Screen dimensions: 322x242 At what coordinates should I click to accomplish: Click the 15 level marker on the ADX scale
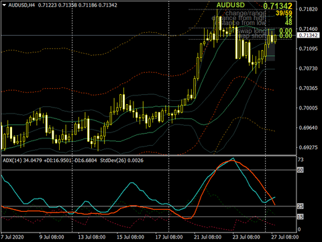[x=300, y=216]
